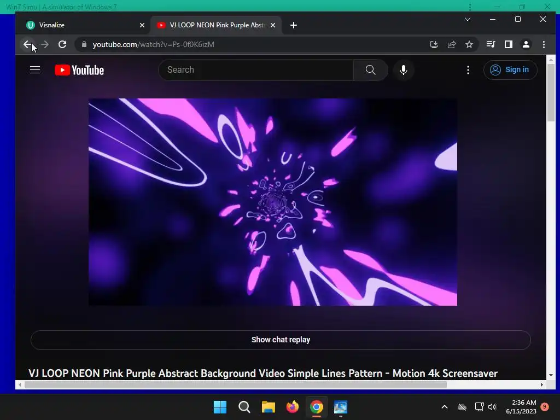Screen dimensions: 560x420
Task: Open YouTube settings three-dot menu
Action: (x=468, y=69)
